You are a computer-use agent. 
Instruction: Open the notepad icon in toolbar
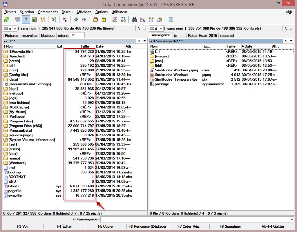point(171,20)
